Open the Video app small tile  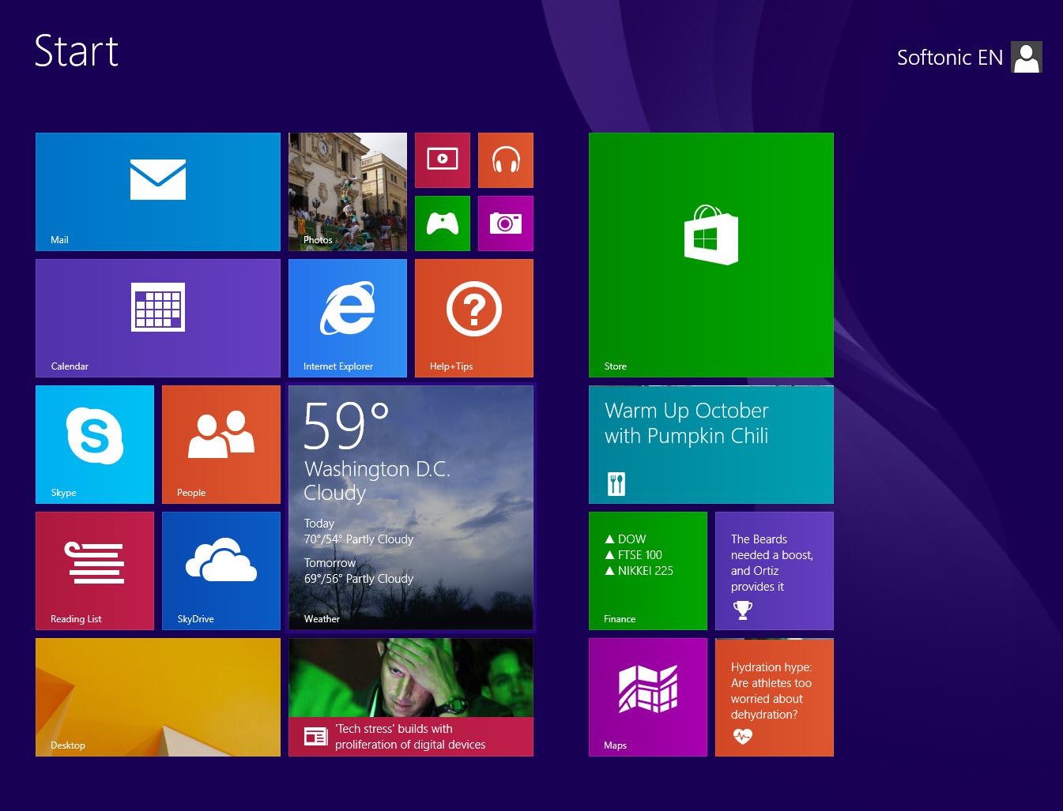[443, 160]
